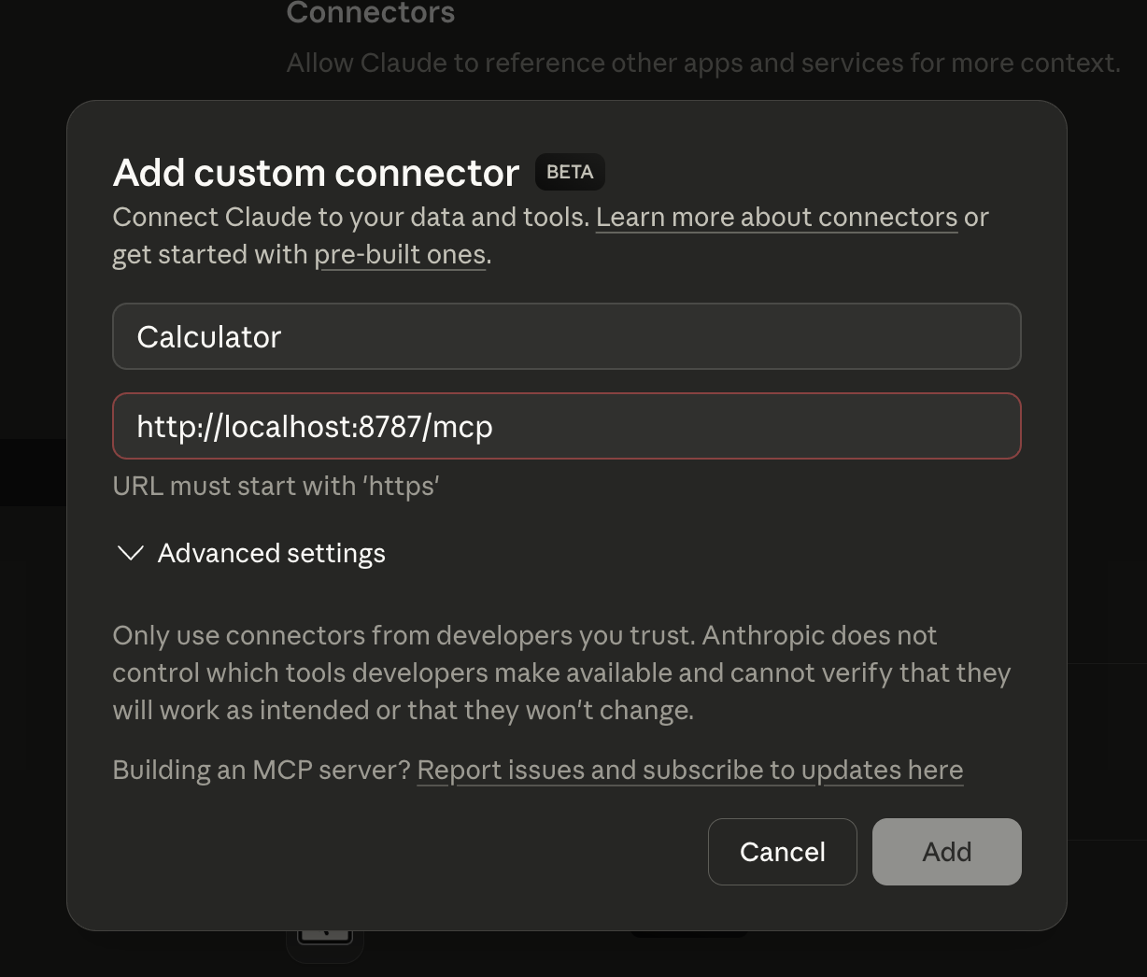1147x977 pixels.
Task: Expand the Advanced settings section
Action: pos(271,553)
